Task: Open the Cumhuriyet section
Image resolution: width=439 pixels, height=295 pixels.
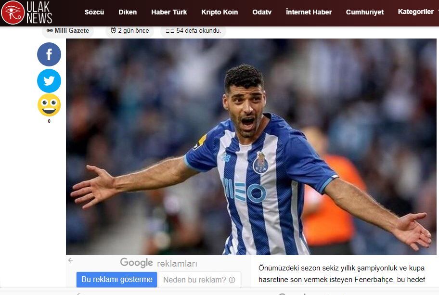Action: tap(365, 12)
